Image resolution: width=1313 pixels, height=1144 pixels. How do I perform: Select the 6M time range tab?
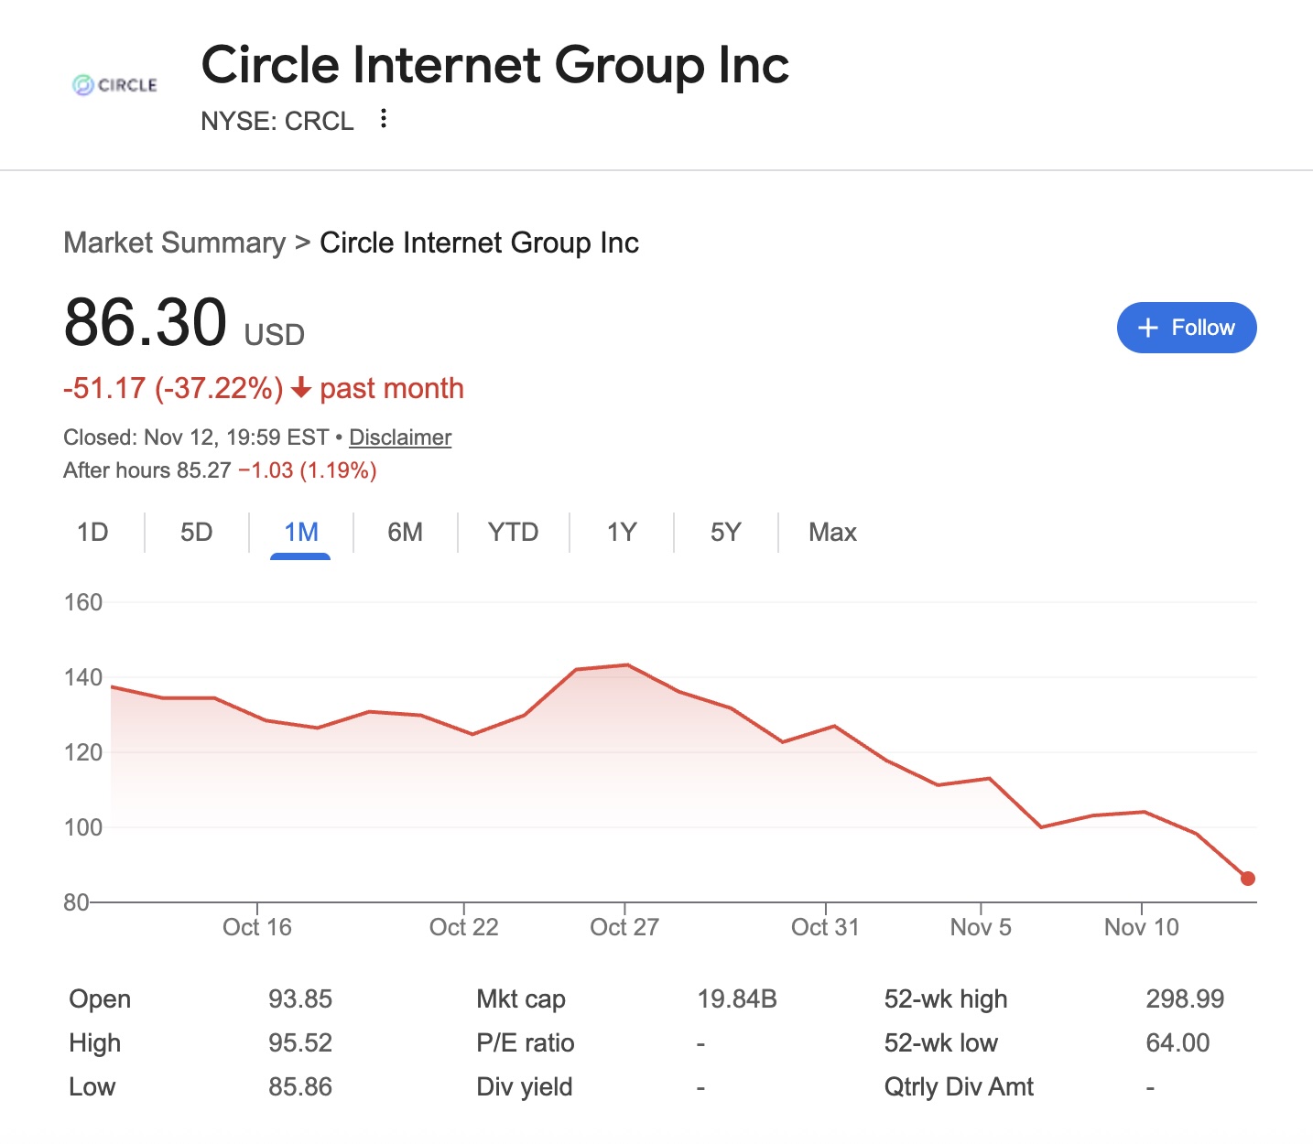[x=405, y=533]
